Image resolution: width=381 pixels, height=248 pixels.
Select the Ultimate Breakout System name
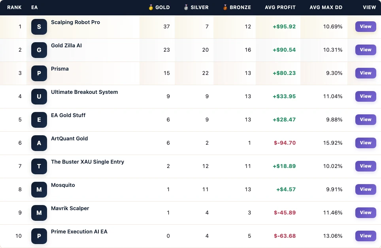[x=84, y=92]
